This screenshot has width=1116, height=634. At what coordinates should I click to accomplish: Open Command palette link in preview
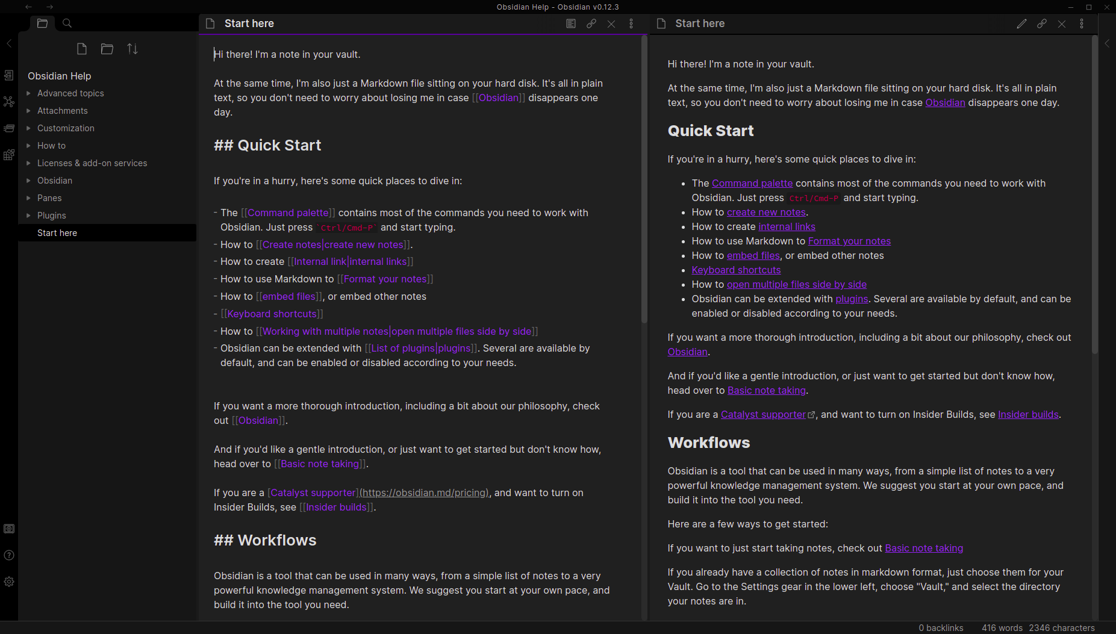click(x=752, y=183)
